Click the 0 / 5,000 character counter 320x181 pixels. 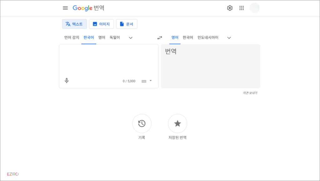129,81
